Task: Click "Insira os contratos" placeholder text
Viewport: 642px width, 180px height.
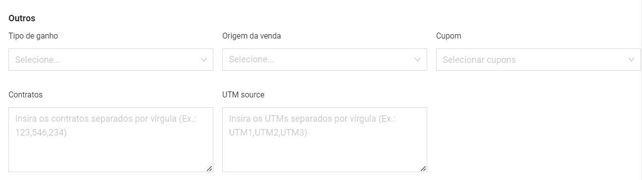Action: [x=49, y=119]
